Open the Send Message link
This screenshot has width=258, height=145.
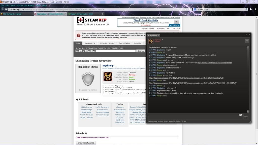(x=86, y=110)
